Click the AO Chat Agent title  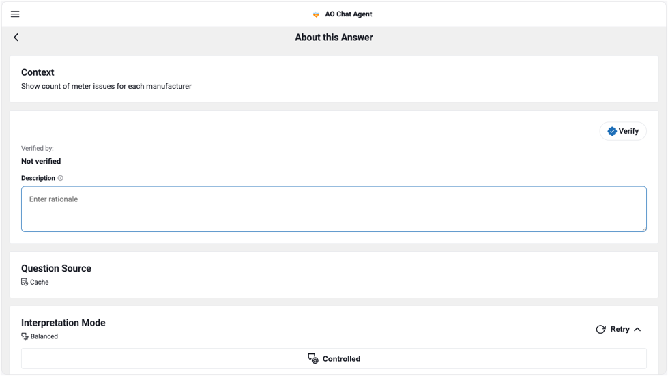(x=349, y=14)
